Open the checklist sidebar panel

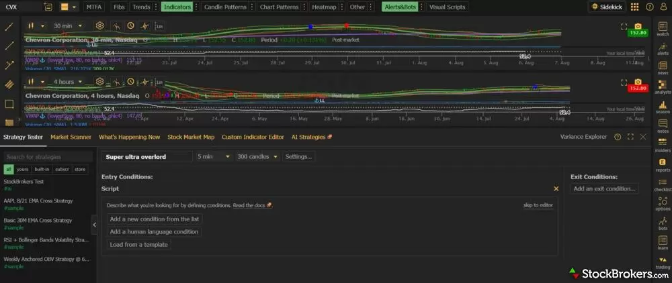tap(663, 184)
